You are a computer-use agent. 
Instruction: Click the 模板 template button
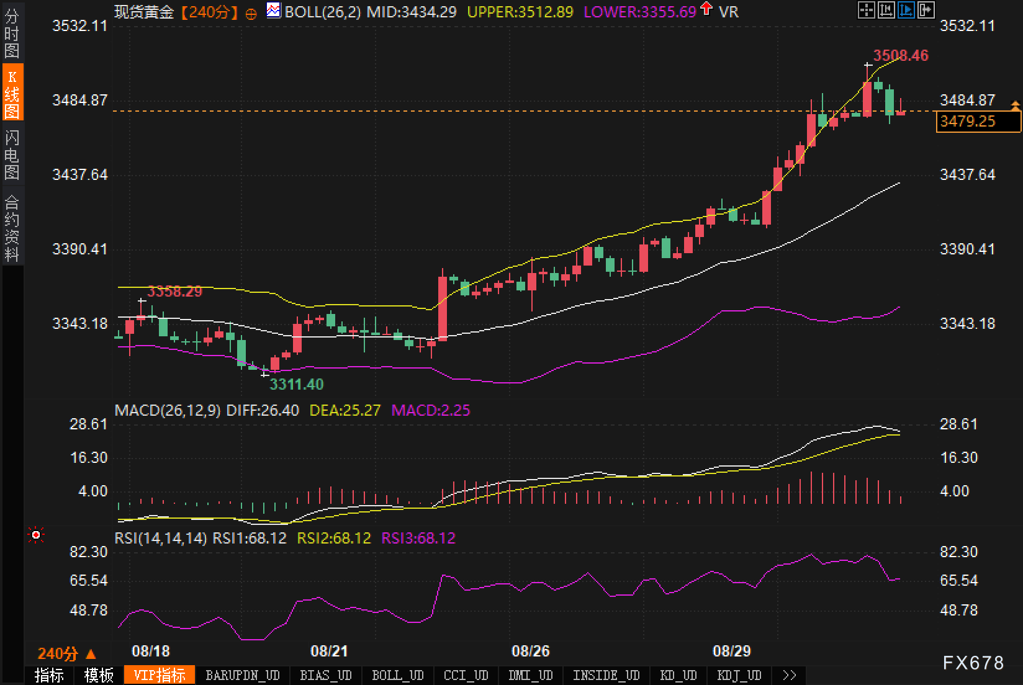99,675
